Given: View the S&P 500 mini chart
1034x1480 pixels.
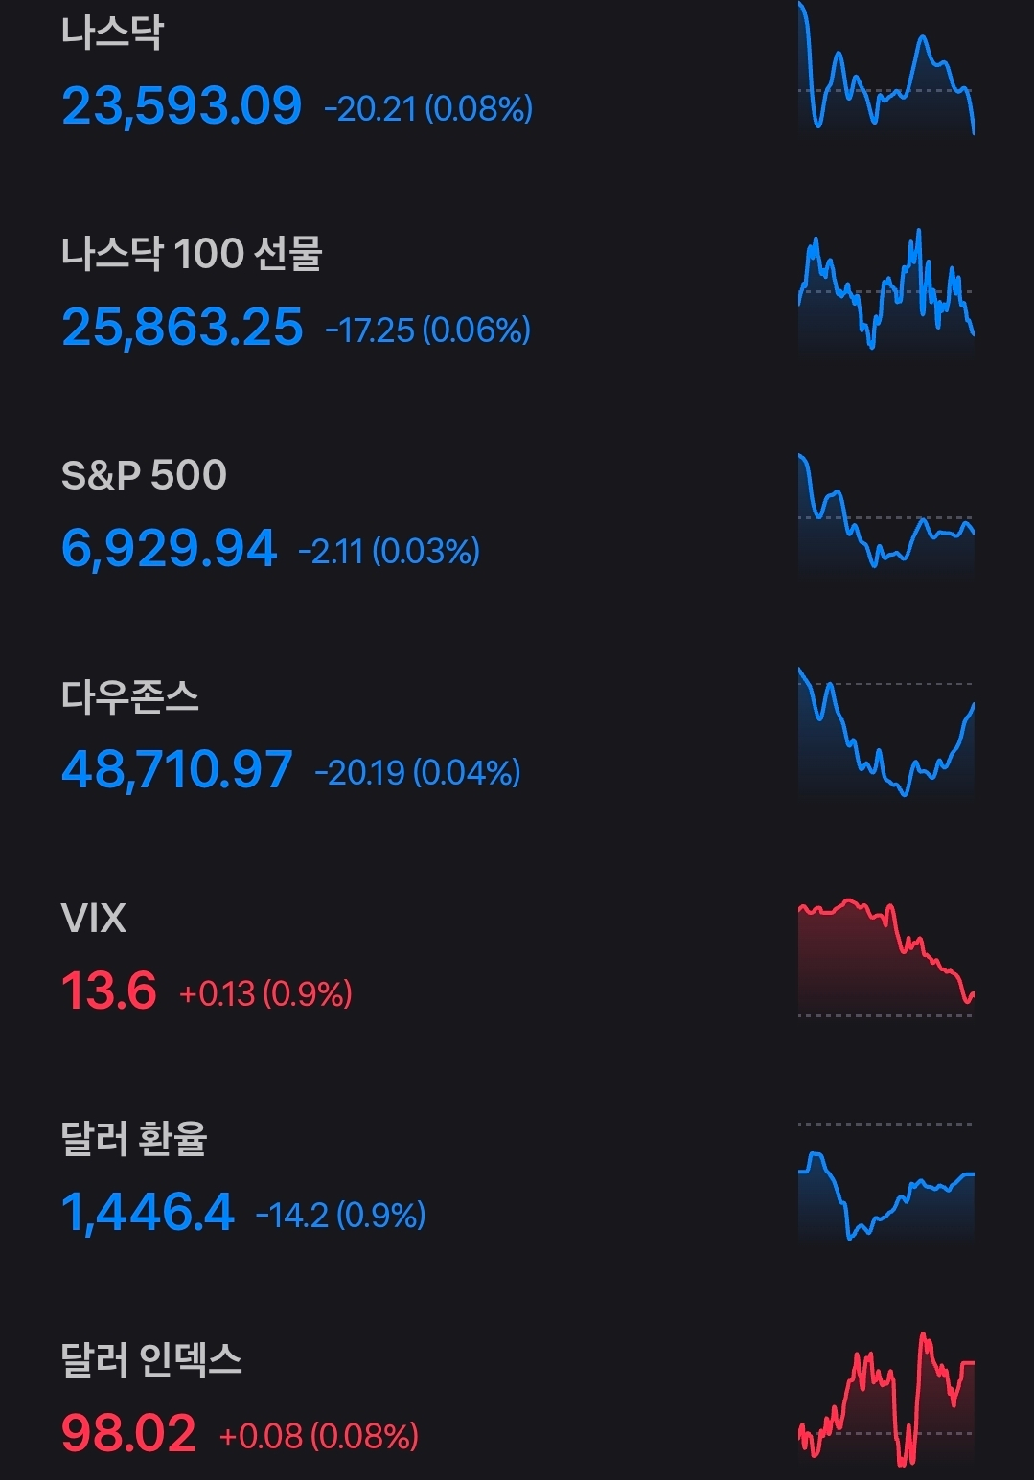Looking at the screenshot, I should (x=885, y=514).
